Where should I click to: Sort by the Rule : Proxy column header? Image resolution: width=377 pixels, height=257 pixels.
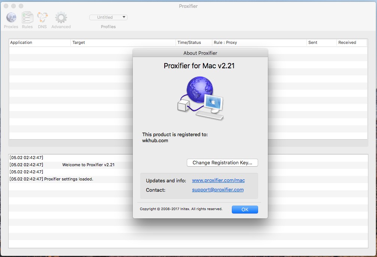pyautogui.click(x=259, y=42)
